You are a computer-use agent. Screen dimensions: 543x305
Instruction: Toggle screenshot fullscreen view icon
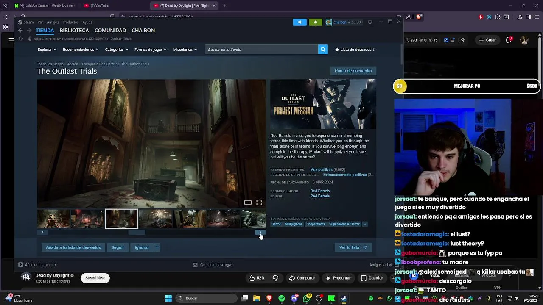pos(259,202)
